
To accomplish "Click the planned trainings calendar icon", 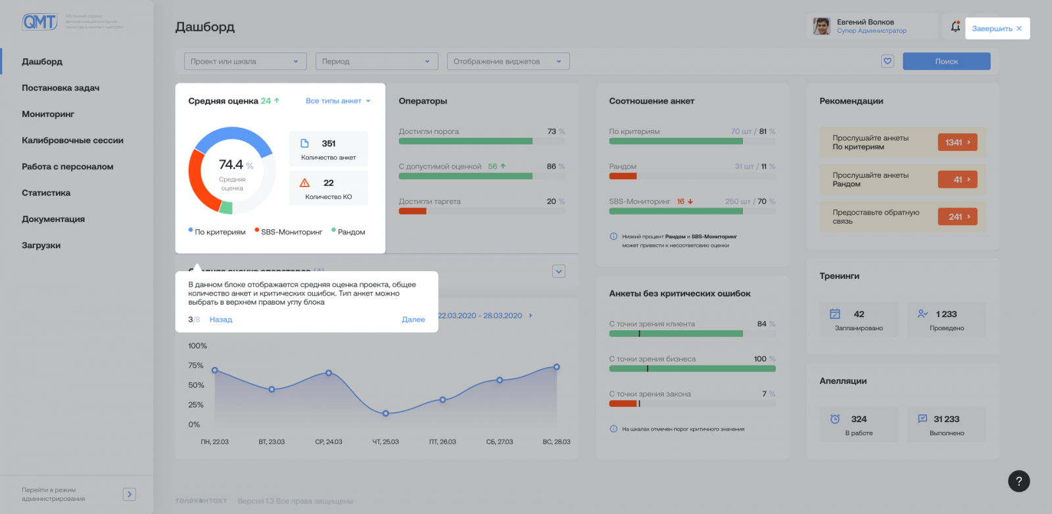I will pos(835,314).
